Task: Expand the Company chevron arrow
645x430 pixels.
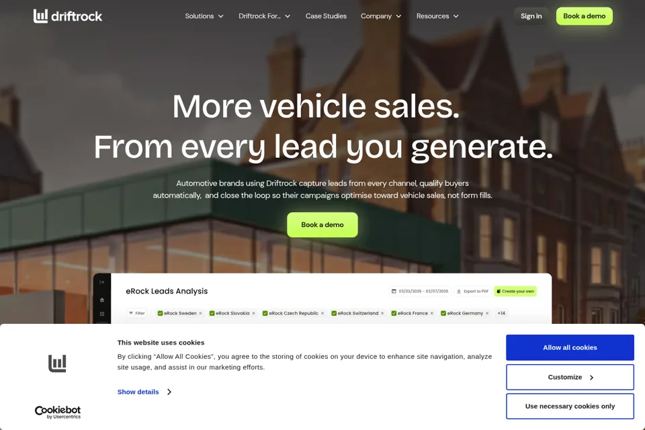Action: coord(398,16)
